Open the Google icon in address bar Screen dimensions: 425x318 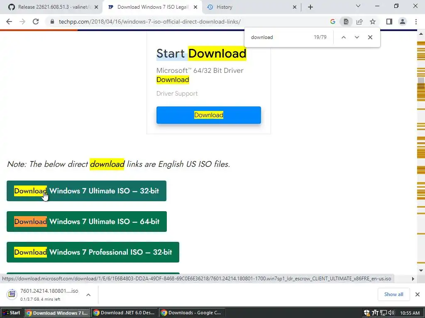coord(332,22)
